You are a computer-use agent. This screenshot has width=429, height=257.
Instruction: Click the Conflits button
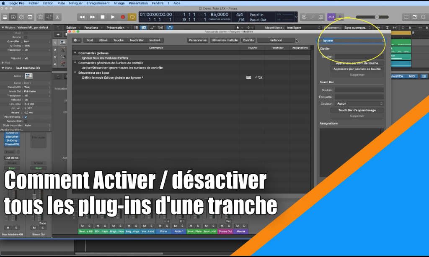[x=248, y=40]
